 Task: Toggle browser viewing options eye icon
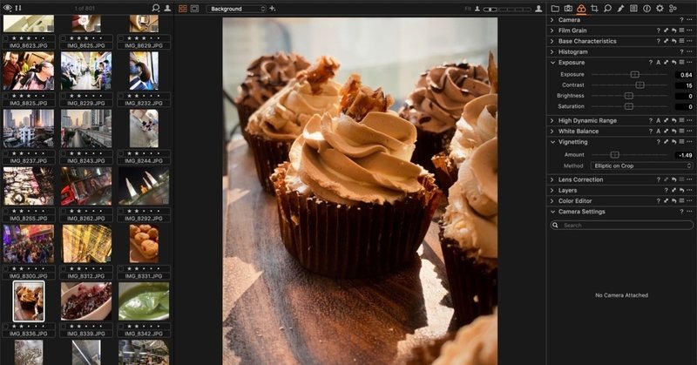pos(8,8)
